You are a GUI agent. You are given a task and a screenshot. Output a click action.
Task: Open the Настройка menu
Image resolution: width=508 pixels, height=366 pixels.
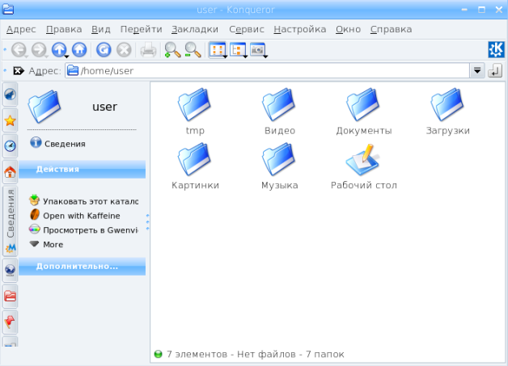pyautogui.click(x=299, y=29)
